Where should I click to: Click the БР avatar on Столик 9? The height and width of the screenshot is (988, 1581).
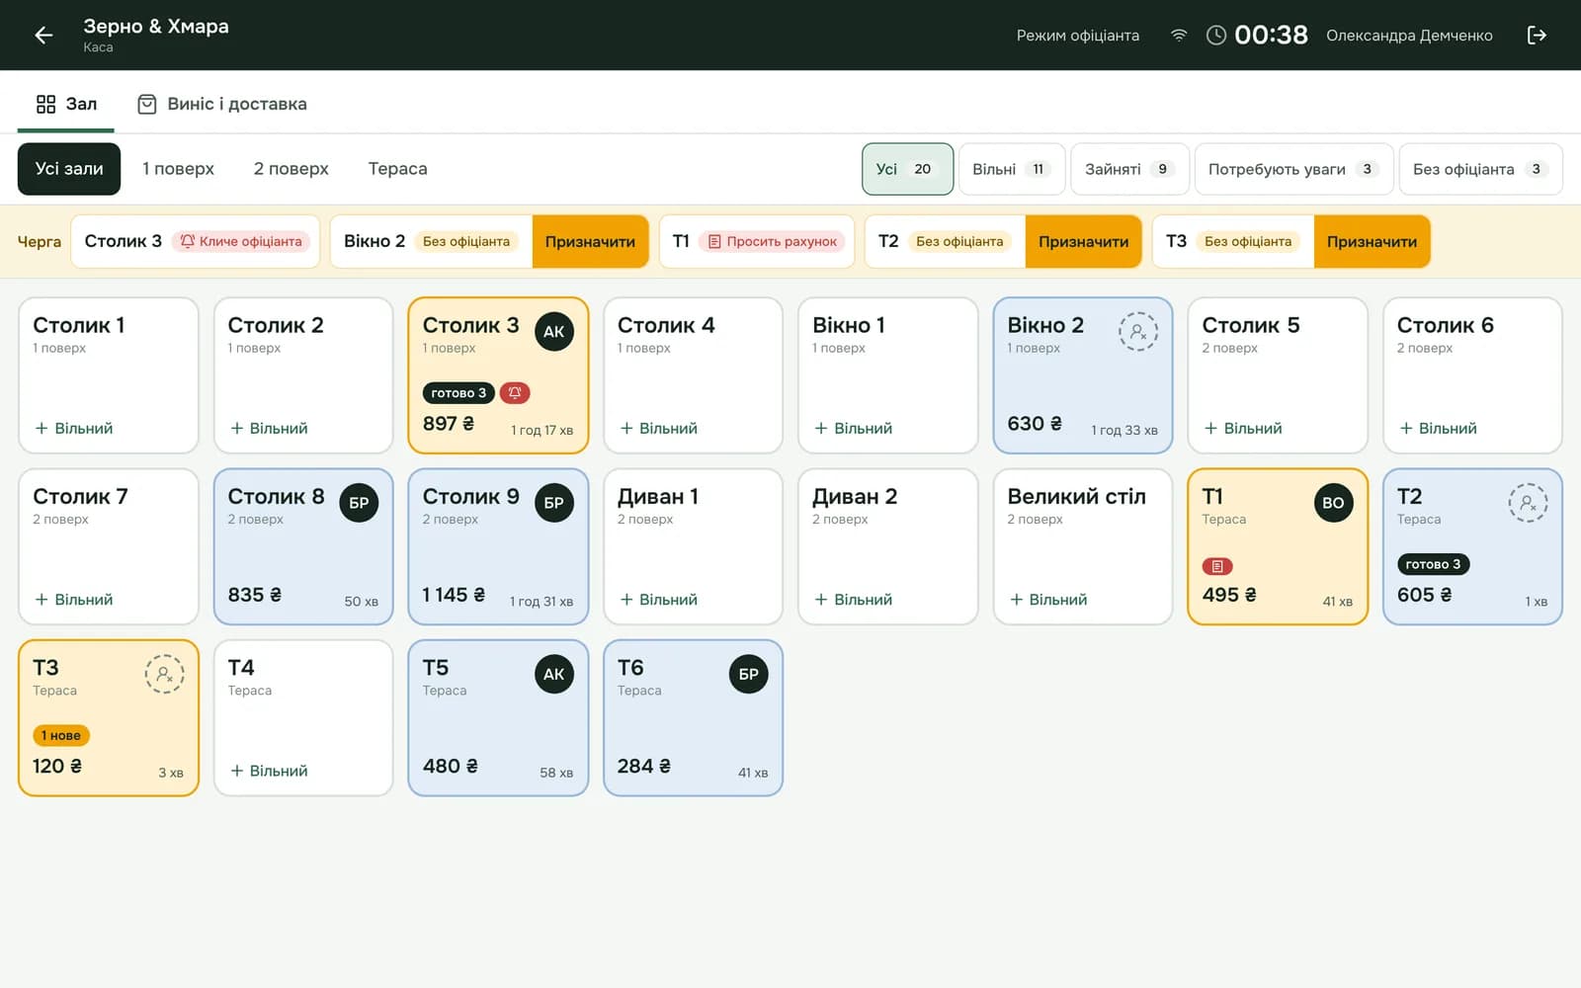(x=554, y=503)
